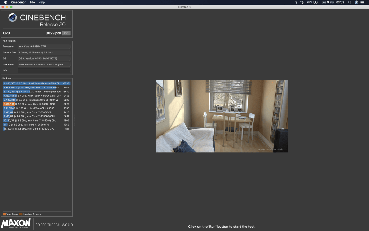Open the Help menu
The image size is (369, 231).
point(41,2)
